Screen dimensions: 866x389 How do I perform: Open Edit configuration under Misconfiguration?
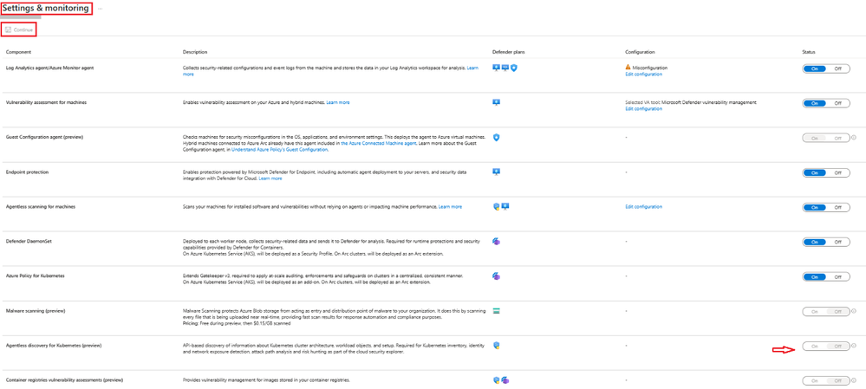[643, 74]
